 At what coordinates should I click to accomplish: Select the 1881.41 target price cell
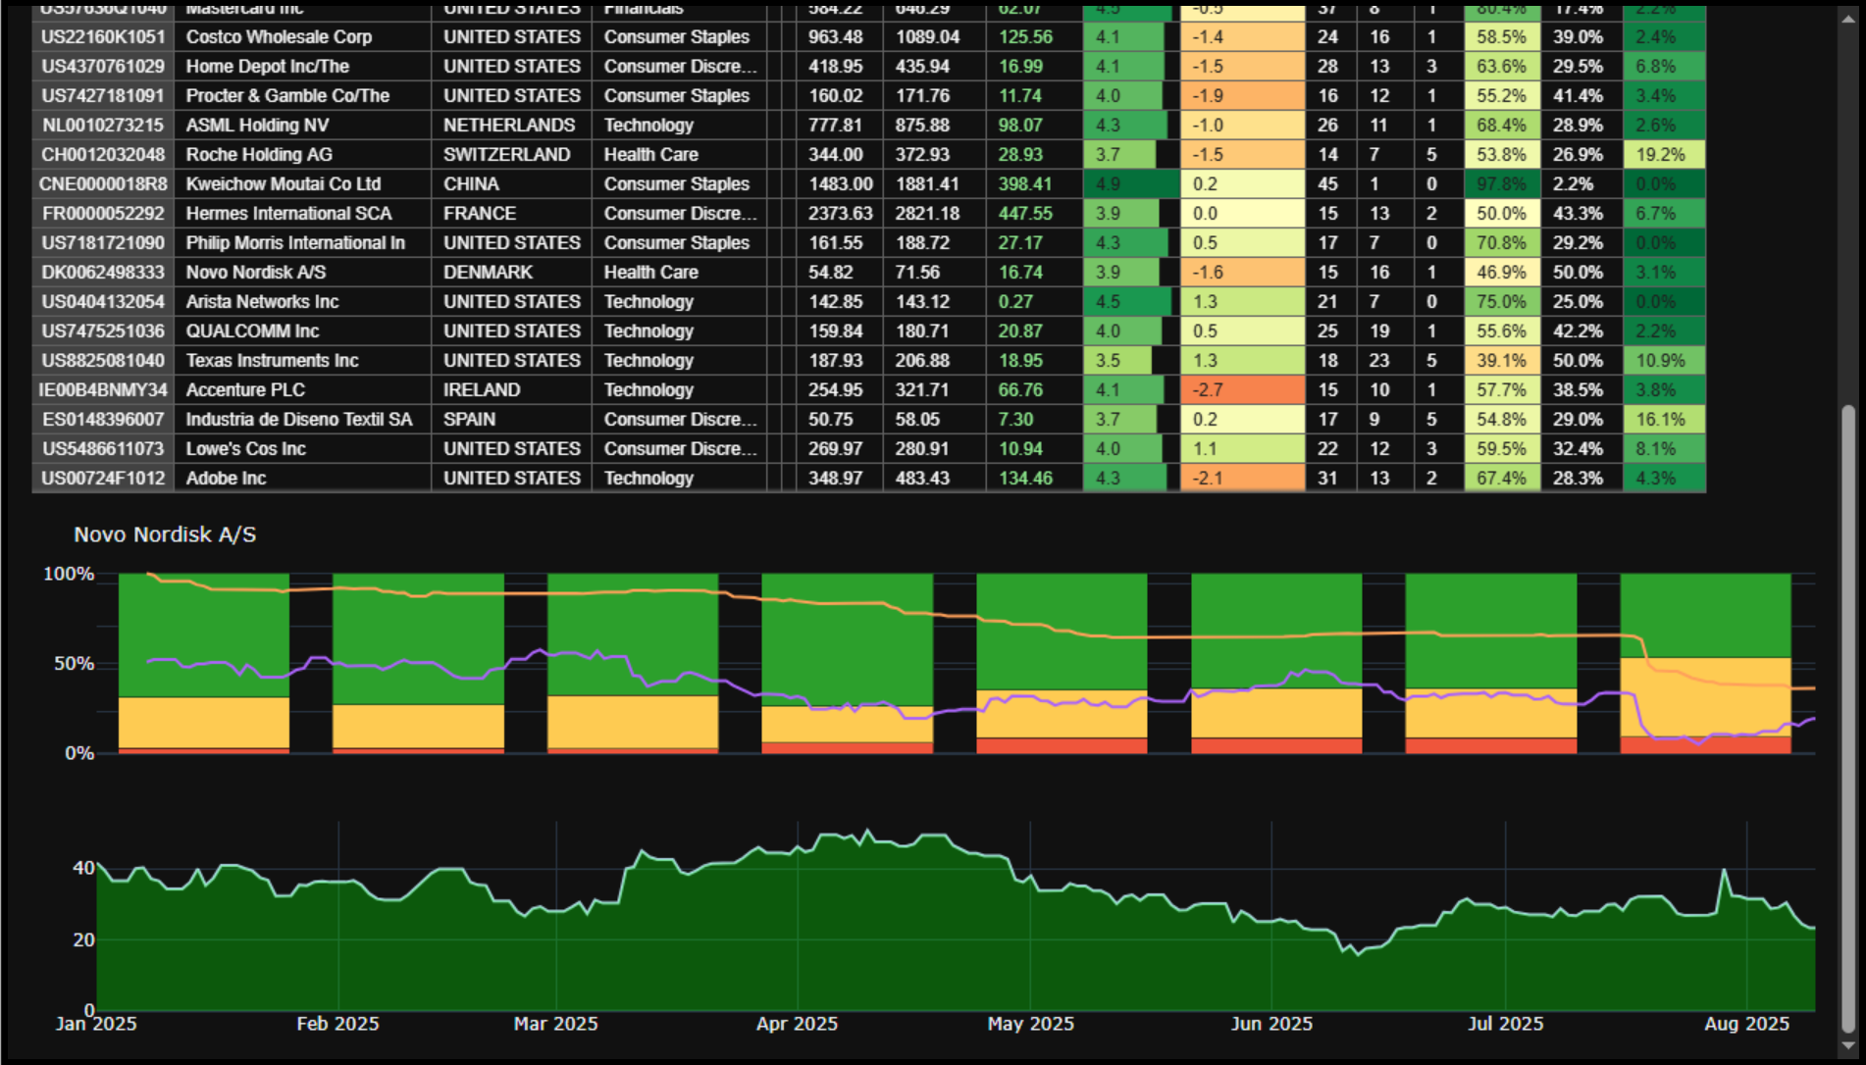[x=933, y=184]
